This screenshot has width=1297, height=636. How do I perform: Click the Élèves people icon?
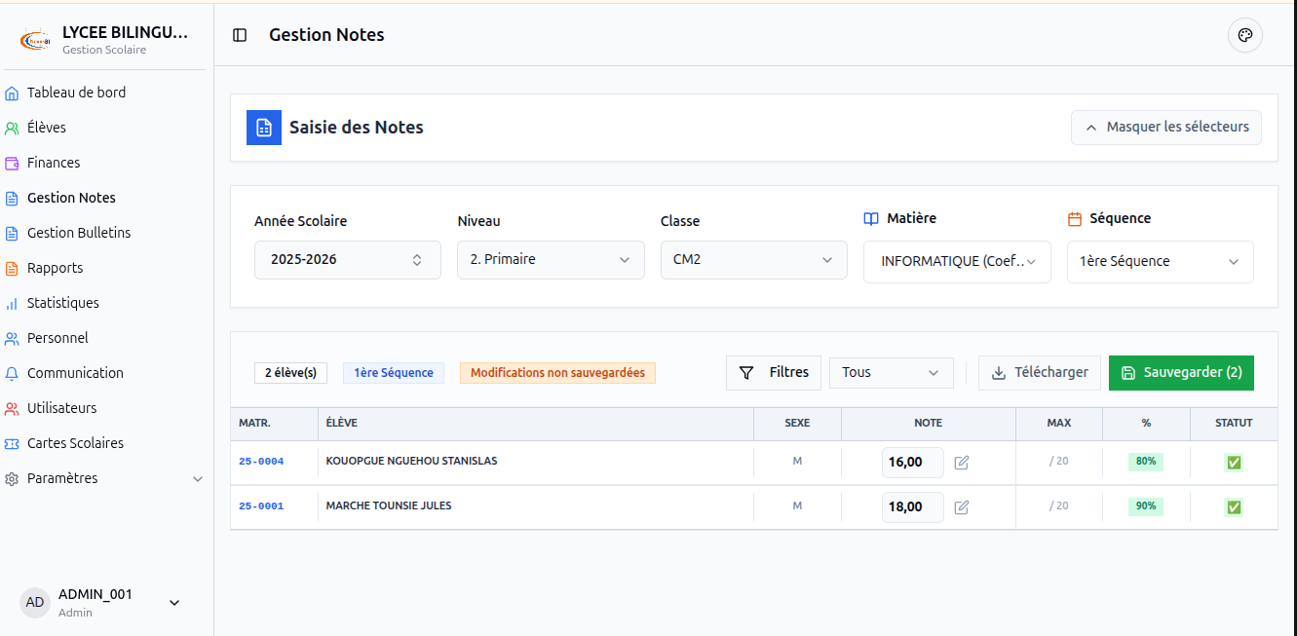[12, 129]
